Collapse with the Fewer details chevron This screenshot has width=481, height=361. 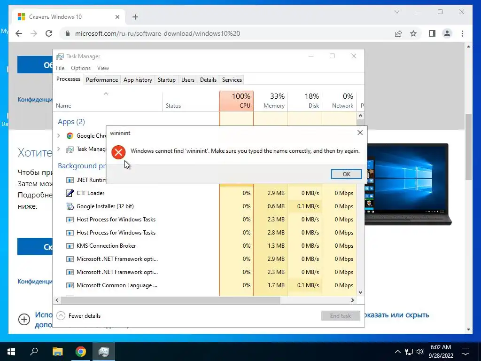click(61, 315)
